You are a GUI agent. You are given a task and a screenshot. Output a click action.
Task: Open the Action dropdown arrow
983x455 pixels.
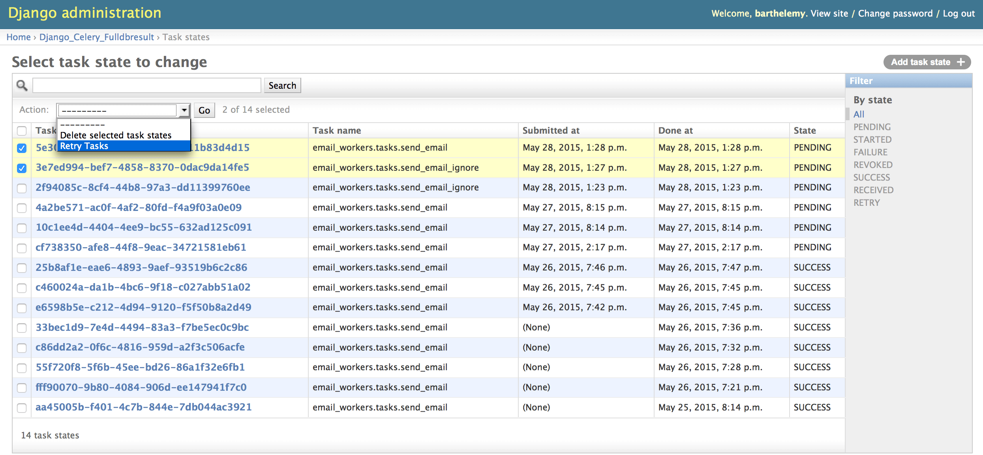pyautogui.click(x=184, y=110)
